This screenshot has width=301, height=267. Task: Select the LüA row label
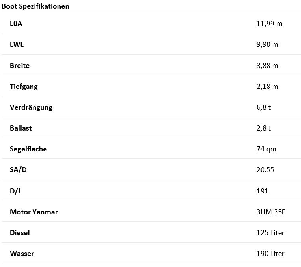point(16,24)
